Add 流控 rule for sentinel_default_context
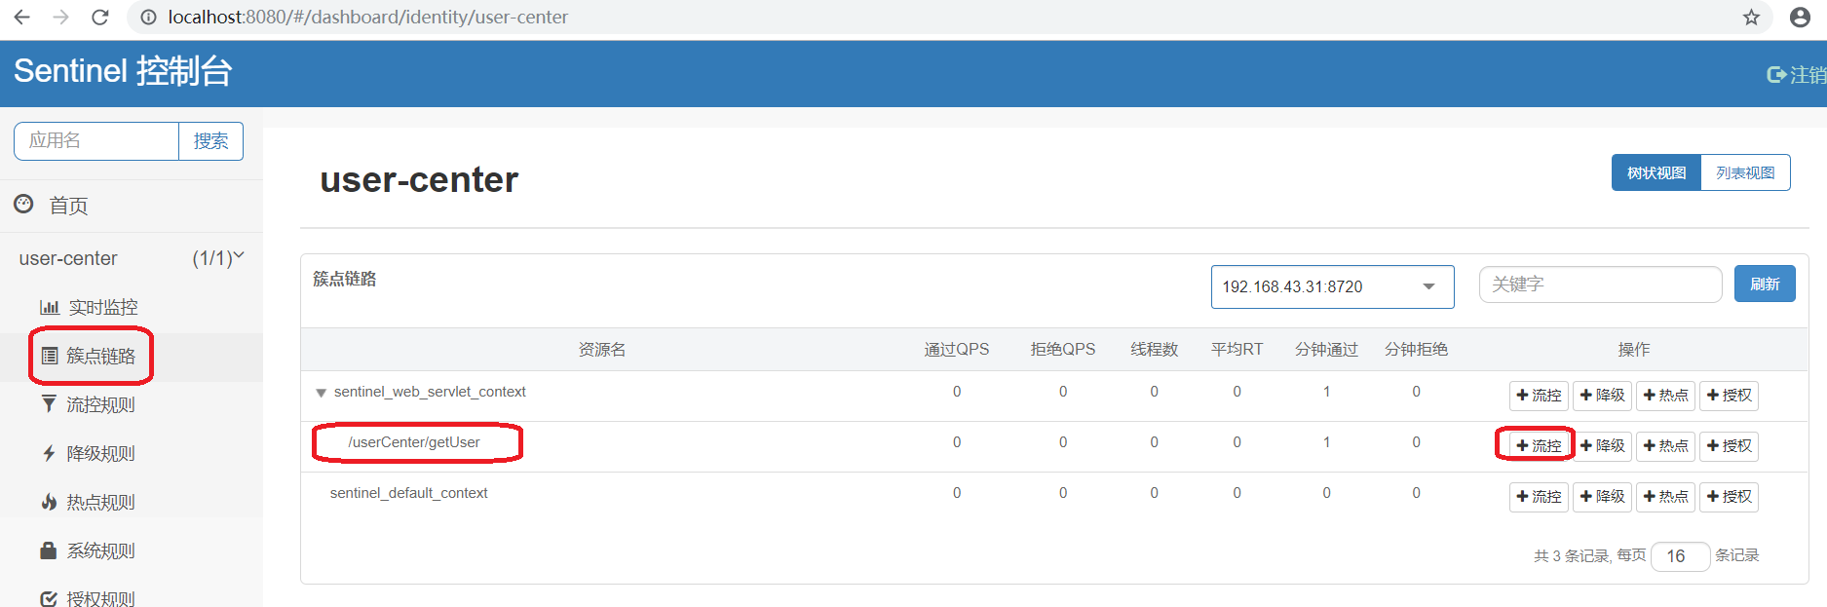 1539,497
